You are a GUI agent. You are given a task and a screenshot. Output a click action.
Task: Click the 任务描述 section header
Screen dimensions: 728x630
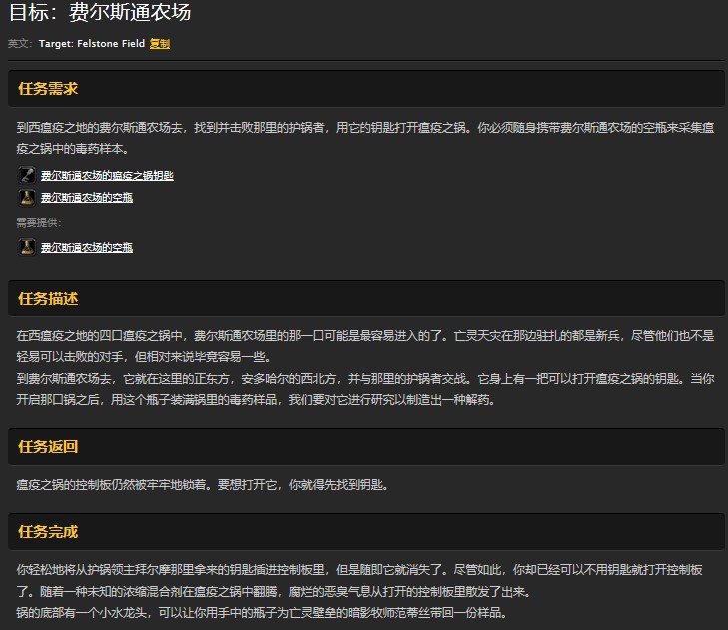[x=48, y=299]
